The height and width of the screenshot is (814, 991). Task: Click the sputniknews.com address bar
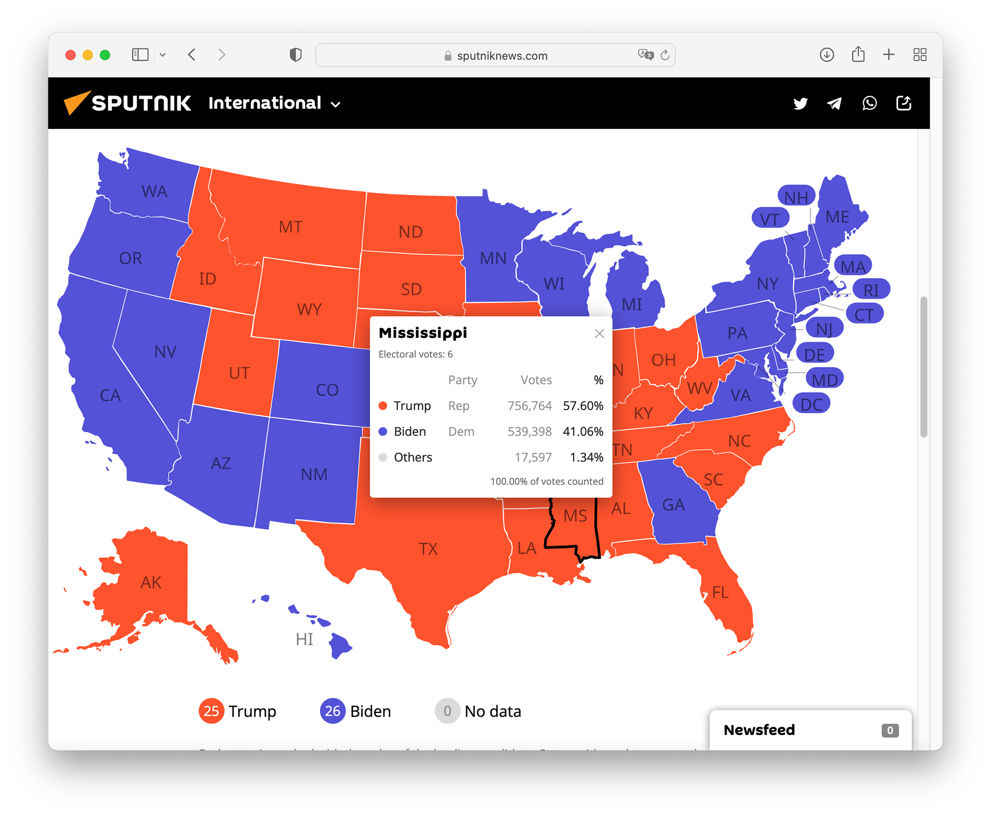pyautogui.click(x=495, y=55)
